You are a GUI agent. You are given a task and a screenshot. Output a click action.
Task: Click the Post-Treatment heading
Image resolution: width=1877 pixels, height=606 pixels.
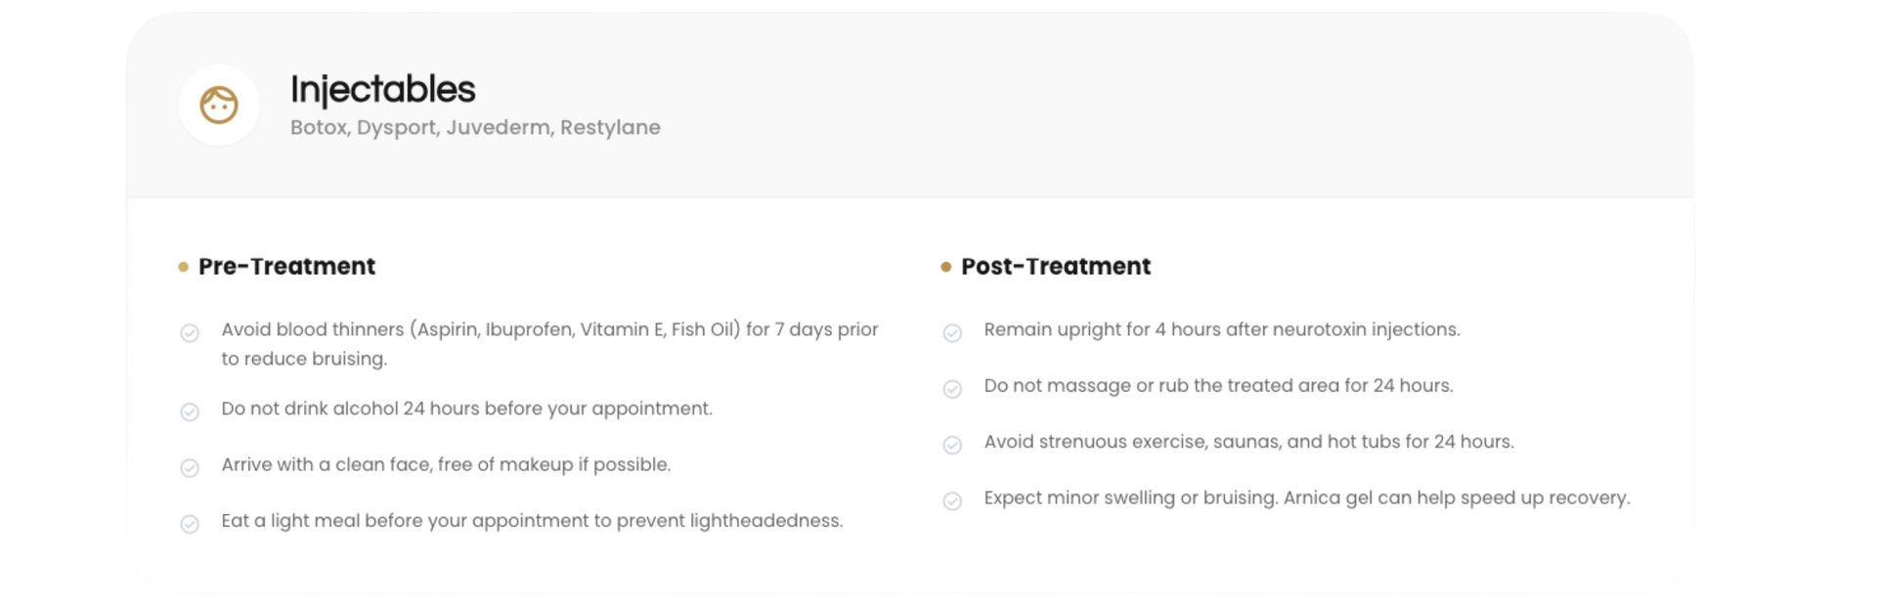1056,266
